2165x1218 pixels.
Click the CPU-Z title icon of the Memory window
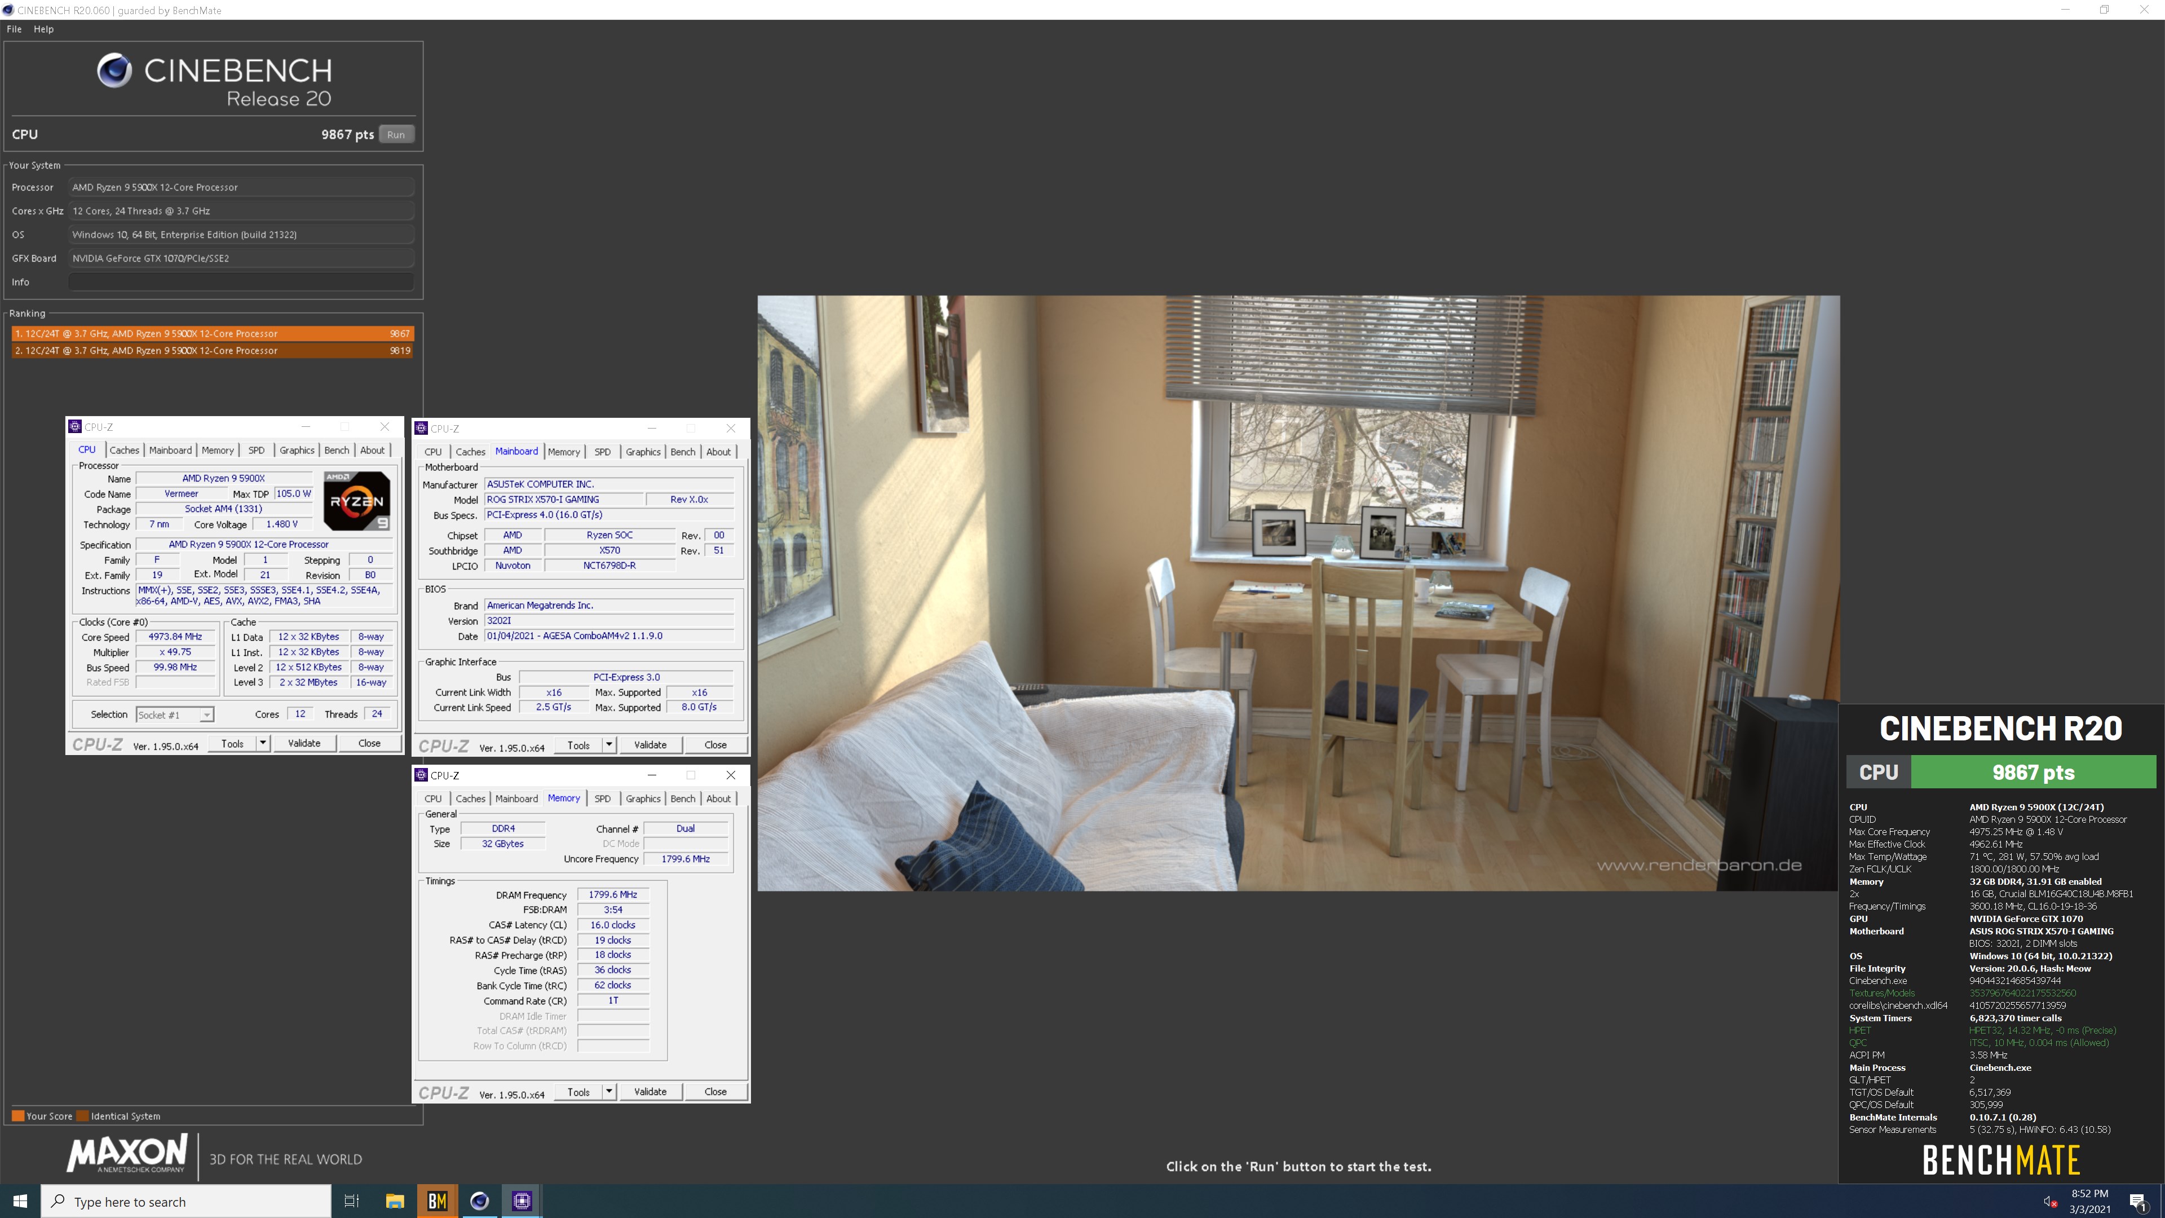[x=422, y=775]
